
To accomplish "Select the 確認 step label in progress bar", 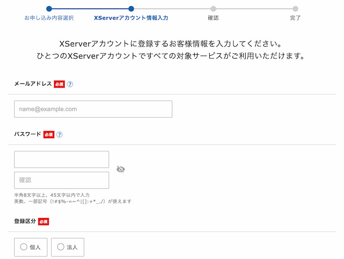I will [x=213, y=18].
